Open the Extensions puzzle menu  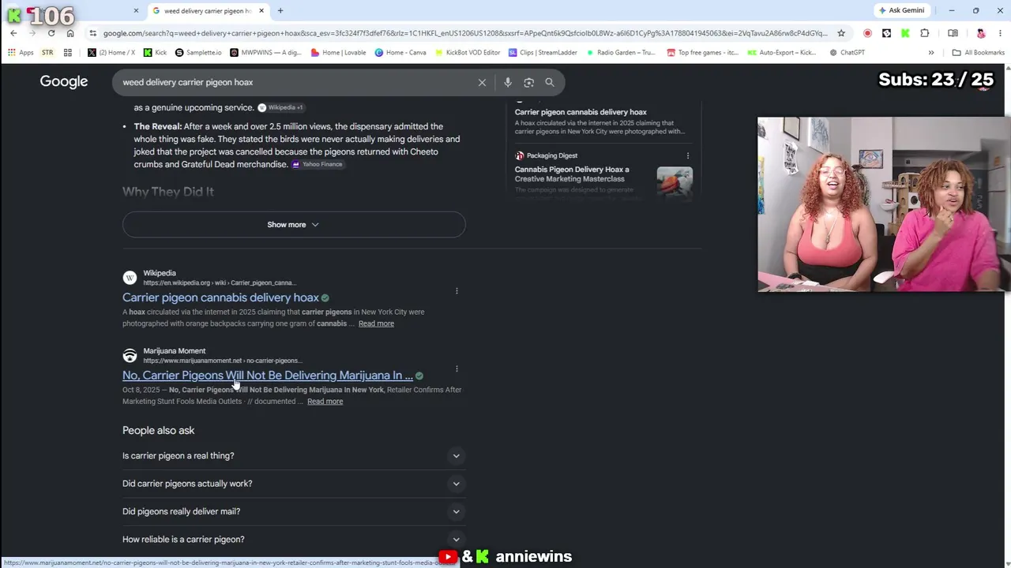[925, 33]
